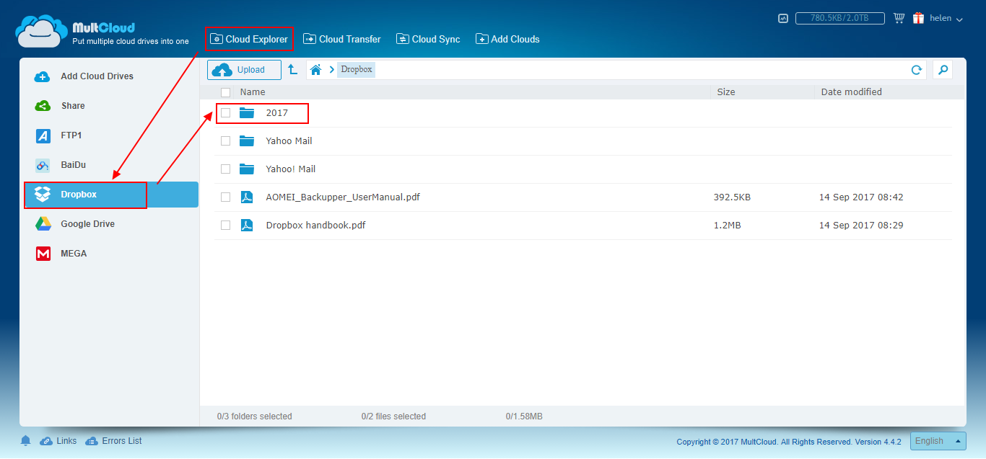Check the 2017 folder checkbox
The height and width of the screenshot is (459, 986).
(x=225, y=113)
